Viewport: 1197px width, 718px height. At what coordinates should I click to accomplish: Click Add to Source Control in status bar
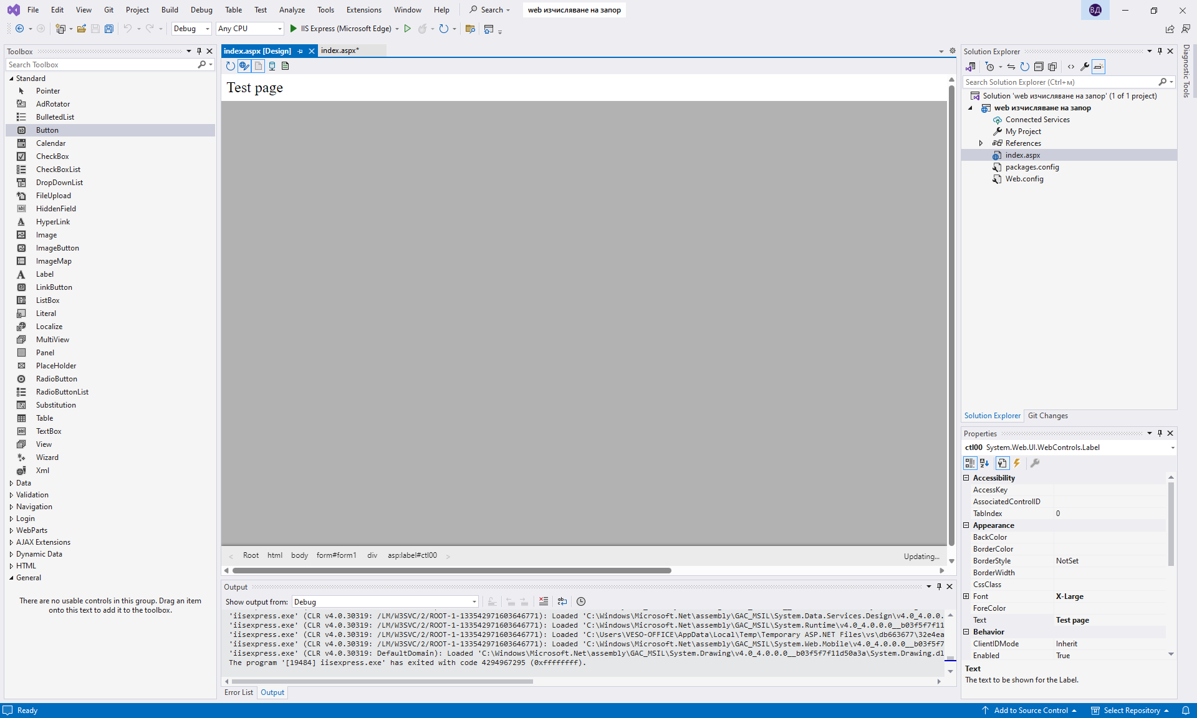click(x=1029, y=711)
